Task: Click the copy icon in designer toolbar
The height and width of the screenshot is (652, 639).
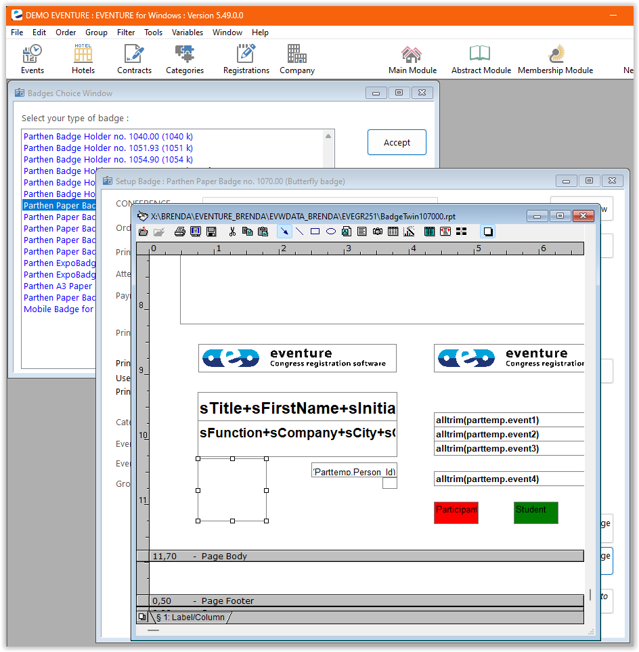Action: [247, 232]
